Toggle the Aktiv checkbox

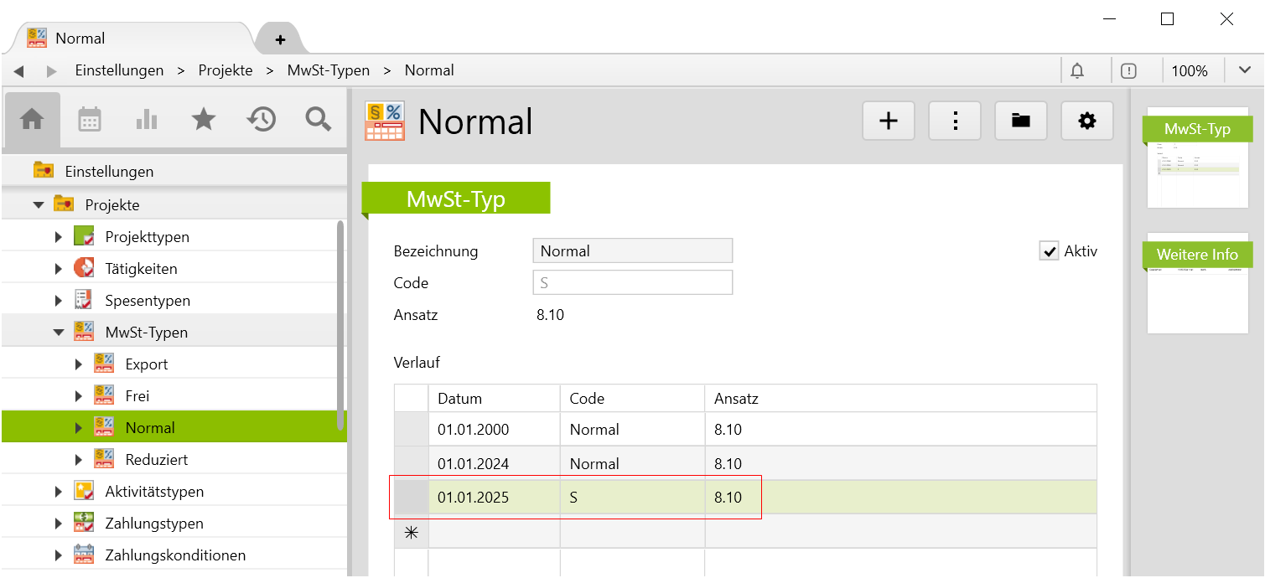1049,251
